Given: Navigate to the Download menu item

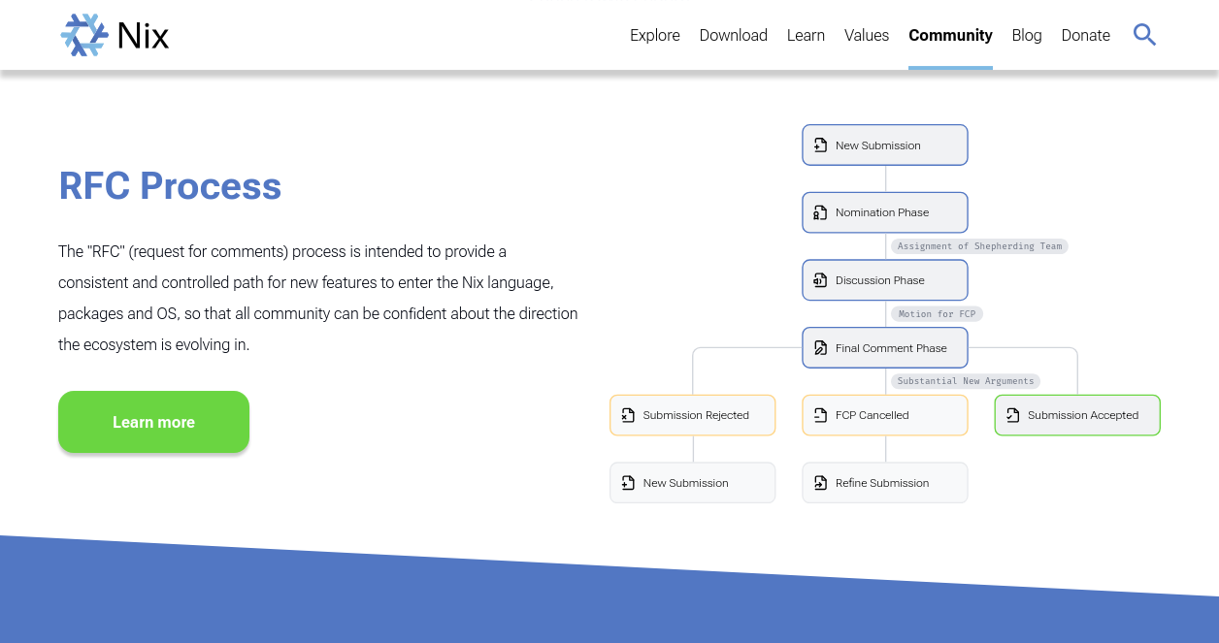Looking at the screenshot, I should (x=733, y=35).
